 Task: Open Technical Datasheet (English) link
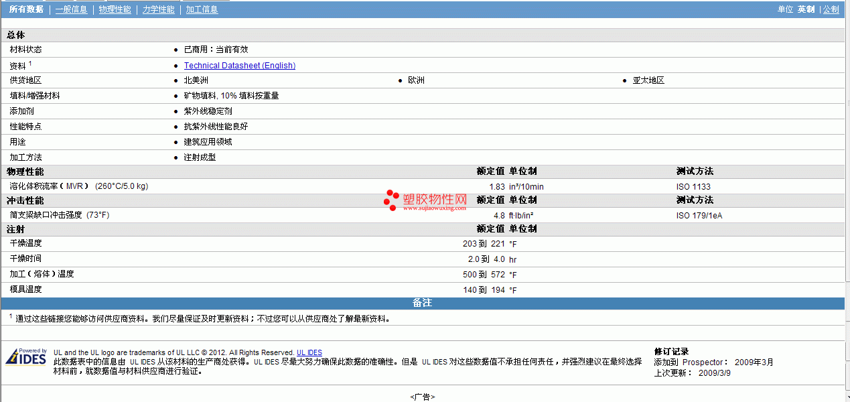click(x=240, y=66)
